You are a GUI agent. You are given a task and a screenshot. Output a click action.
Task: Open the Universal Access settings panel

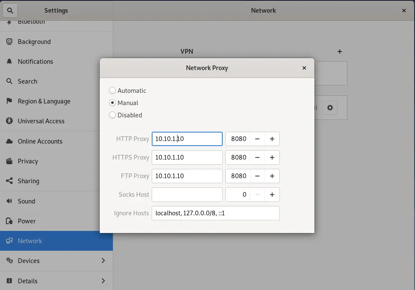click(x=41, y=121)
